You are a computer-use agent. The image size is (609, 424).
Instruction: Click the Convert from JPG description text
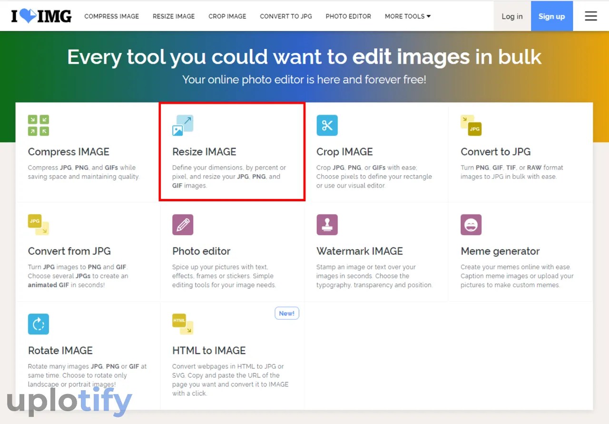coord(78,276)
